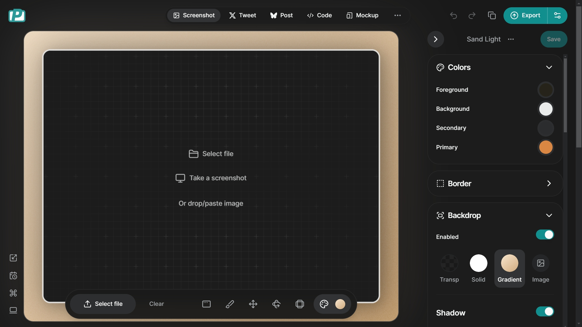The image size is (582, 327).
Task: Switch to the Tweet tab
Action: [242, 15]
